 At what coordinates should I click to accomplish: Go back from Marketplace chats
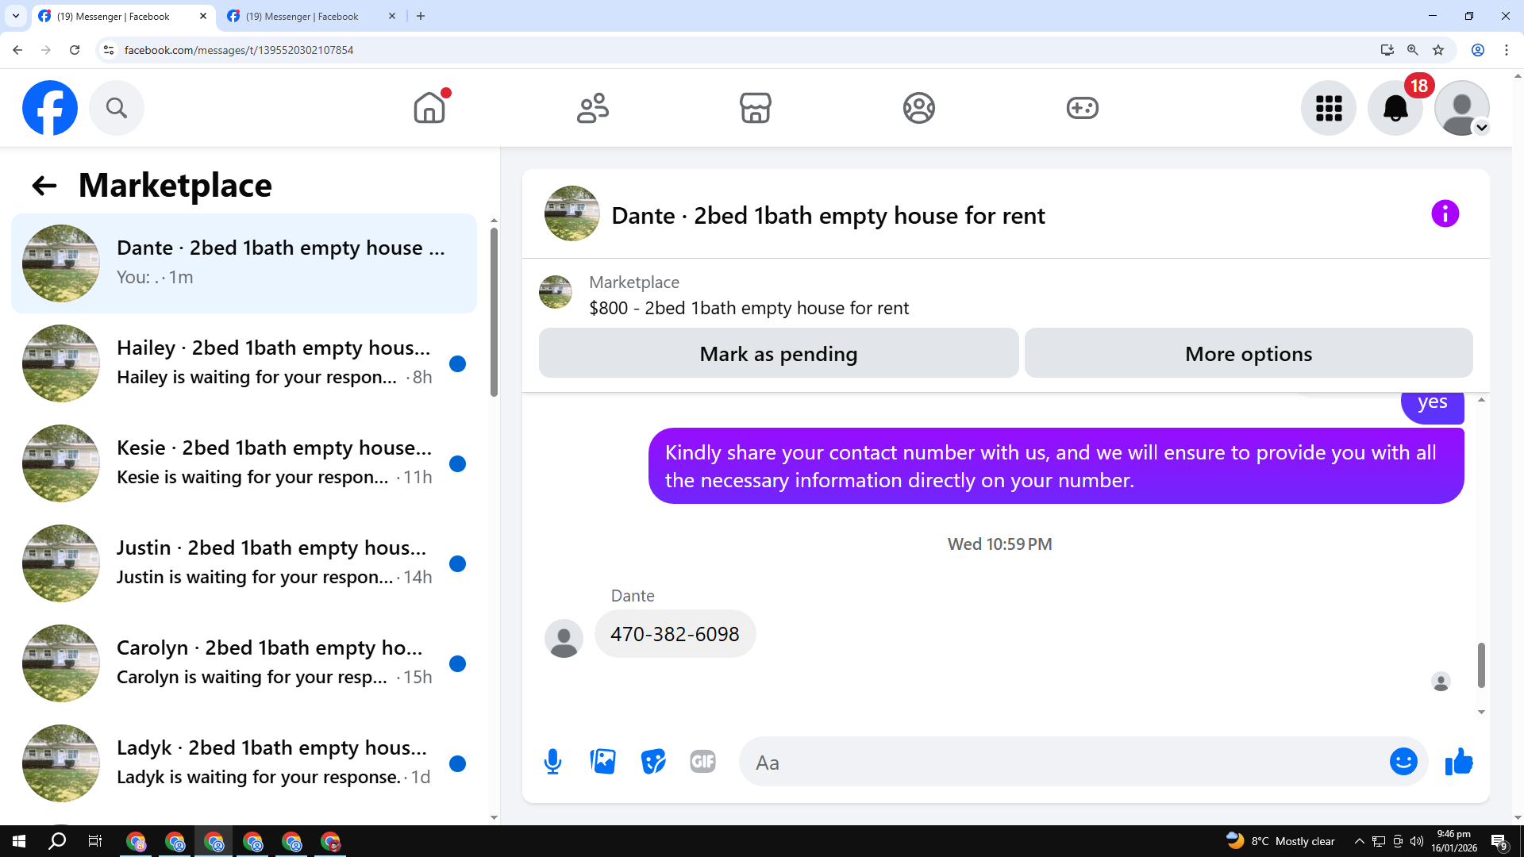point(44,186)
